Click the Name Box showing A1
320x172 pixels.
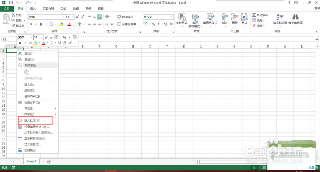coord(9,39)
